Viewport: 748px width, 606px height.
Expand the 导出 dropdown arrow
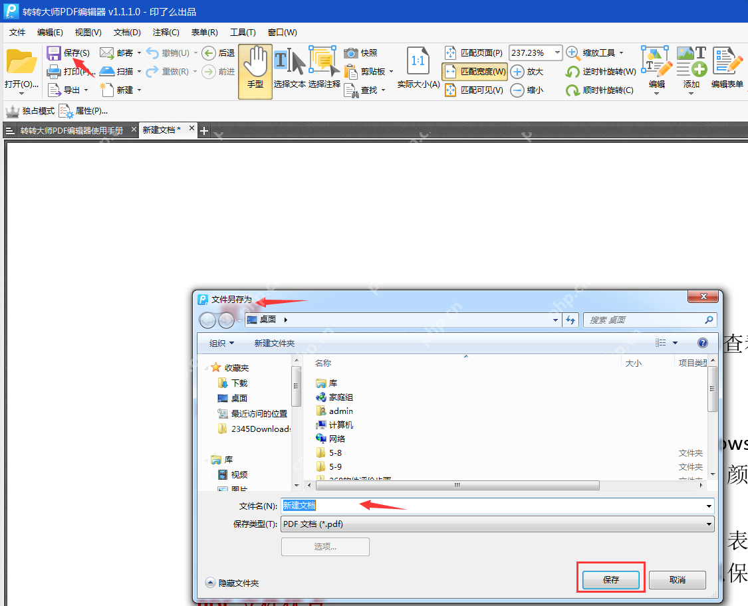[86, 90]
